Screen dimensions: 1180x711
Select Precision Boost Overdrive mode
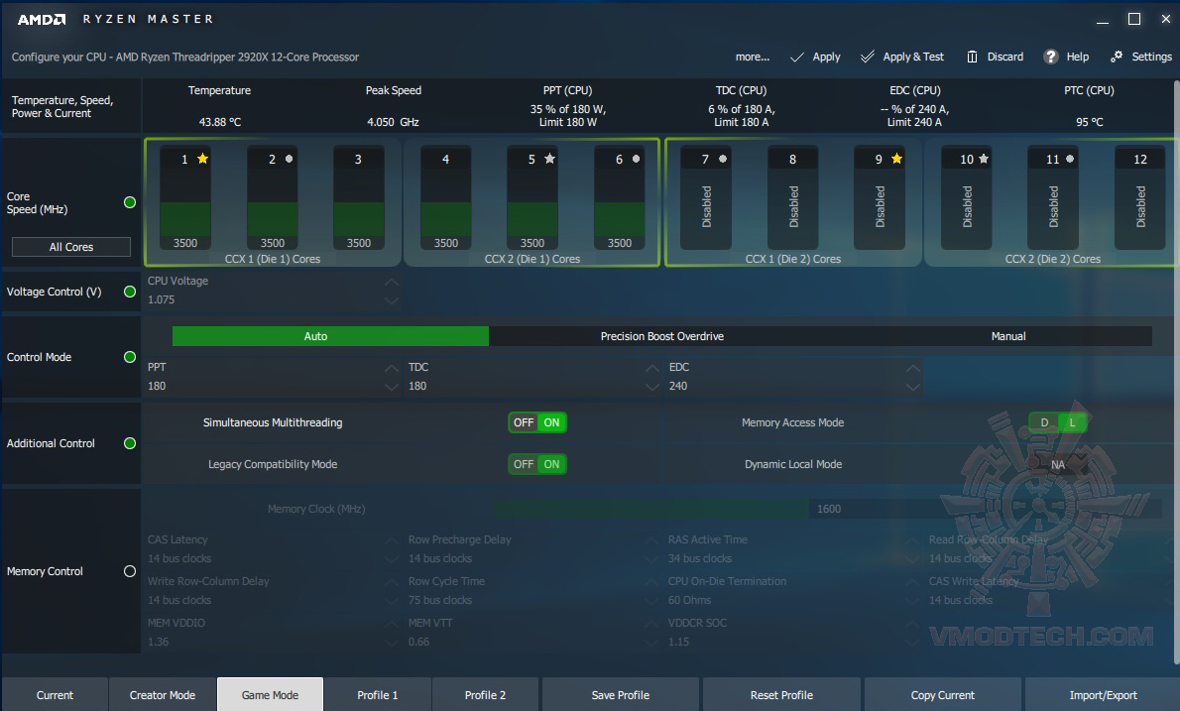[662, 336]
